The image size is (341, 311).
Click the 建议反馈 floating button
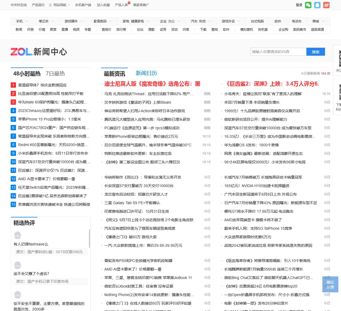coord(330,284)
